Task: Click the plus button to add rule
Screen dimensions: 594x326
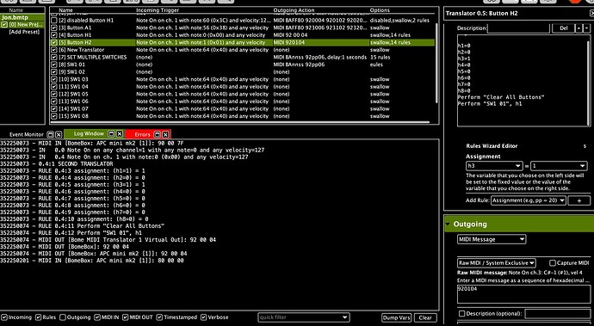Action: 579,200
